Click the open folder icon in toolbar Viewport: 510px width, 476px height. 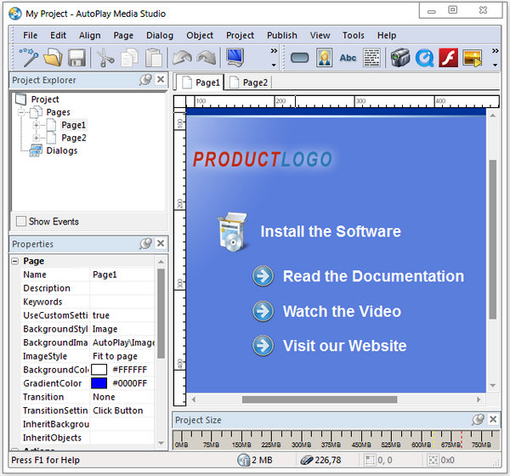point(54,58)
